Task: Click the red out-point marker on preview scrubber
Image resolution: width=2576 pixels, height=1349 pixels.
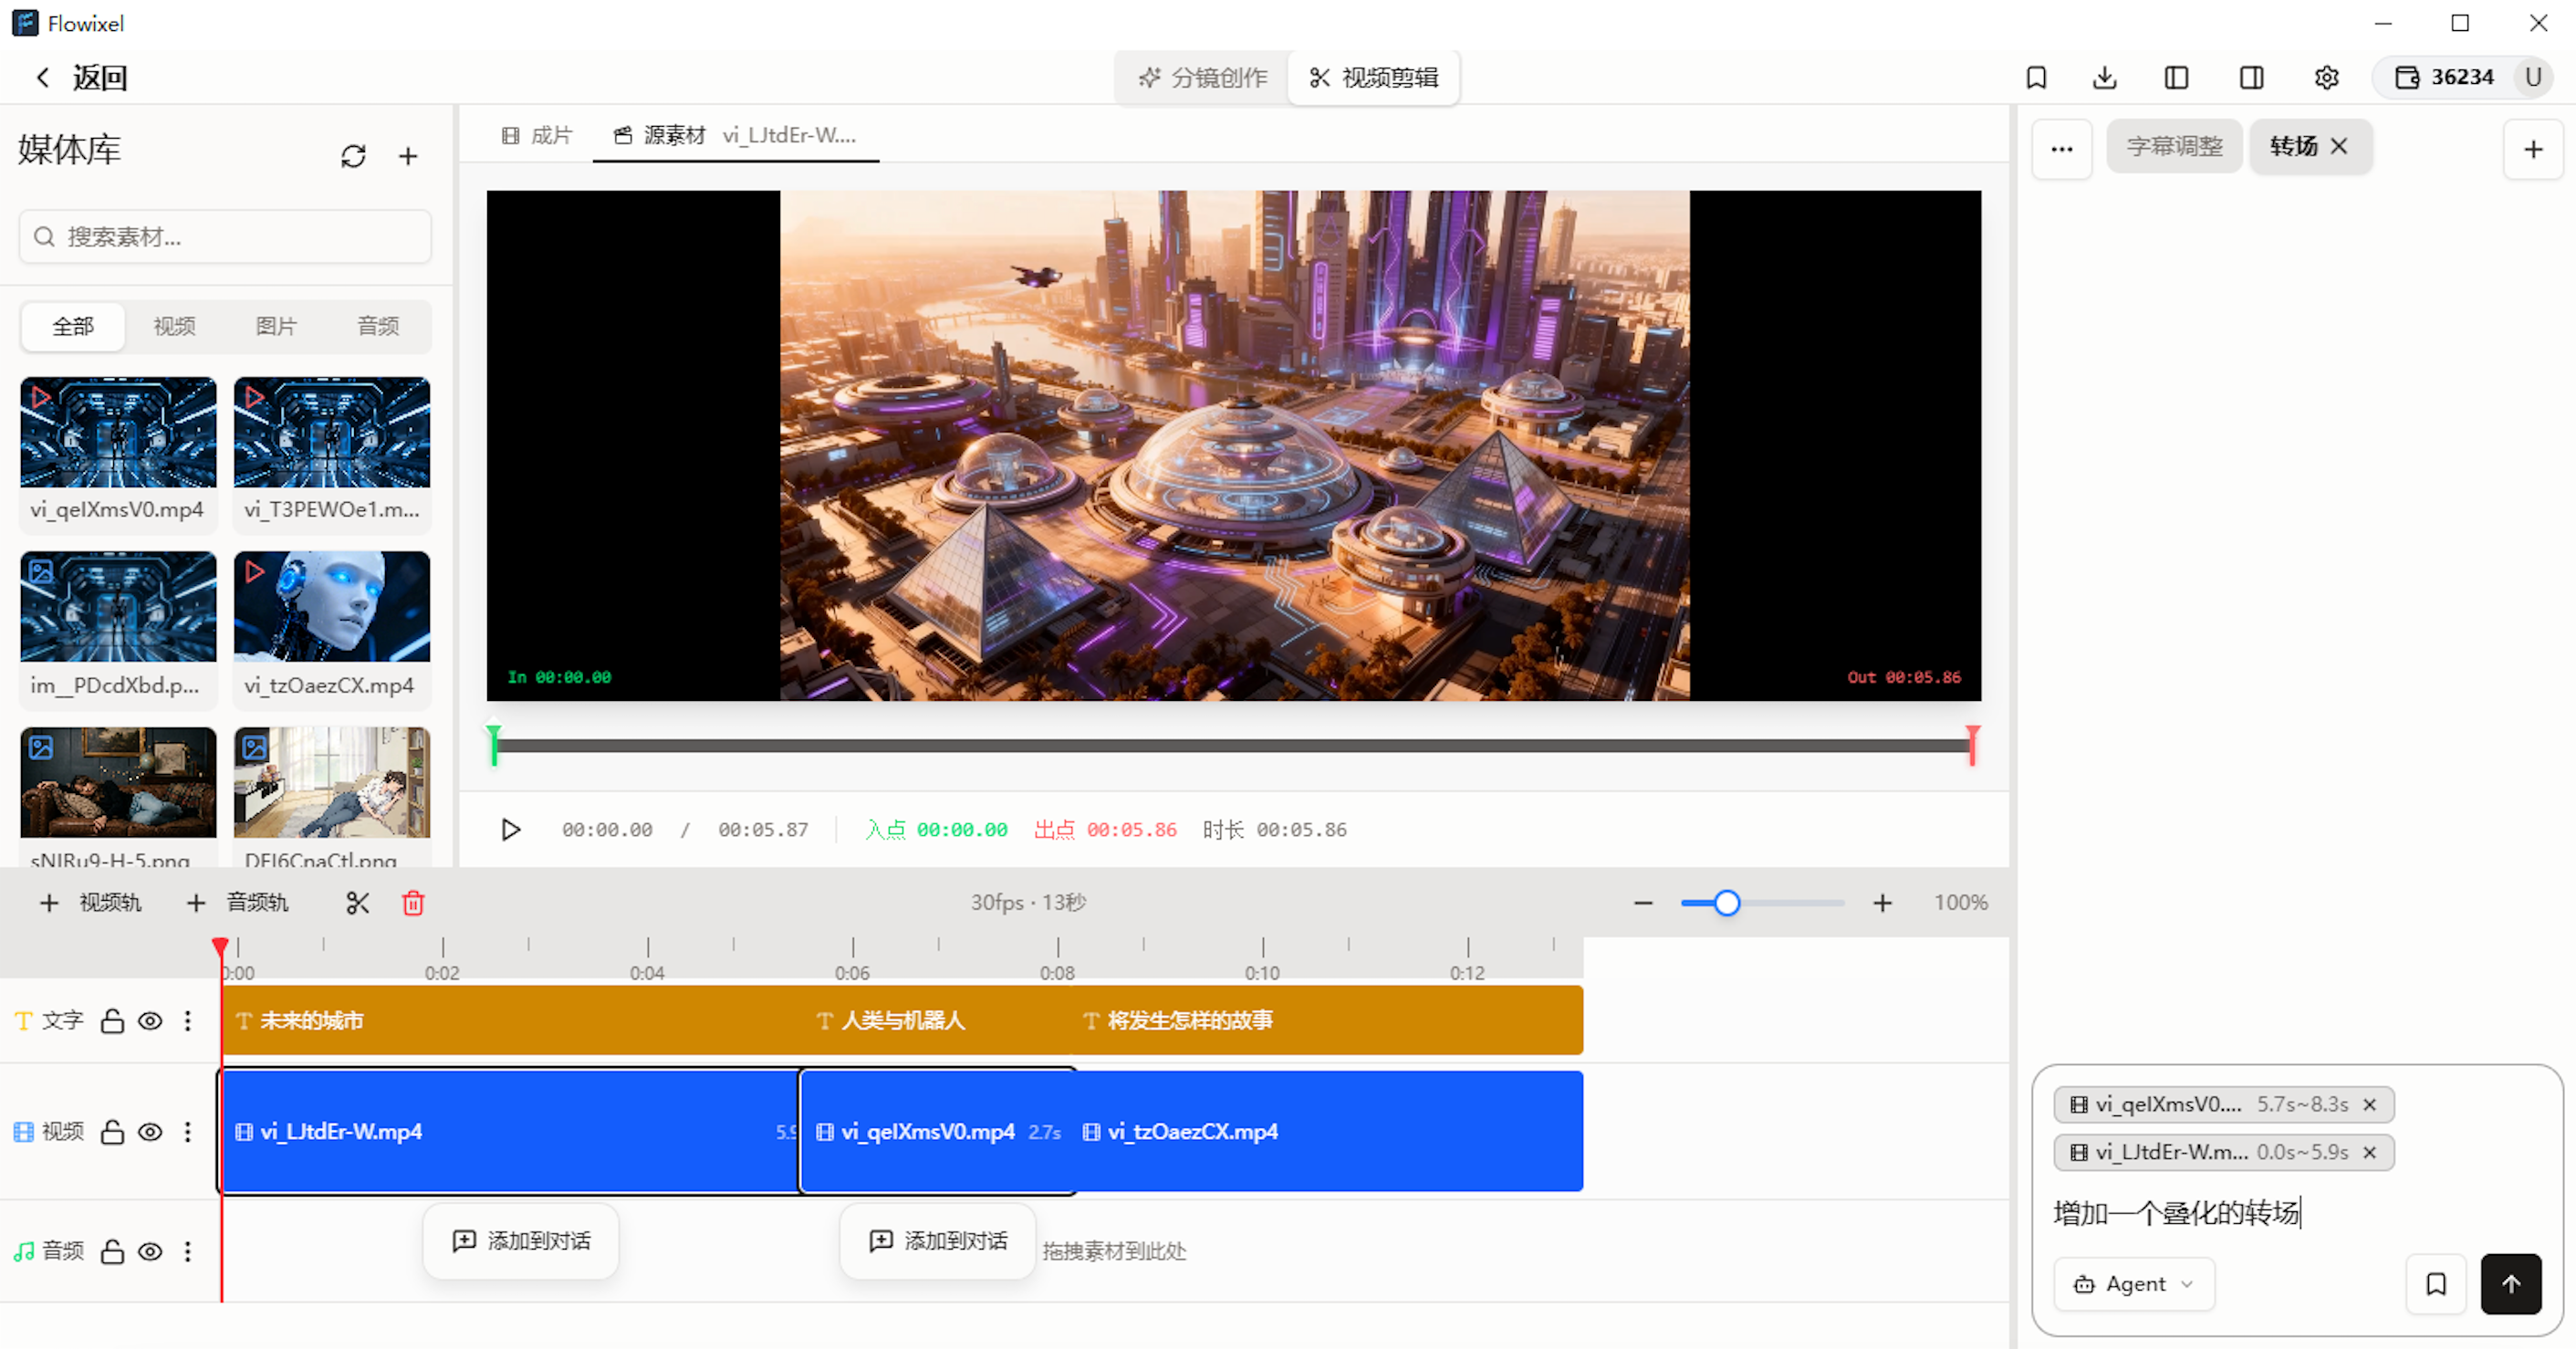Action: coord(1972,745)
